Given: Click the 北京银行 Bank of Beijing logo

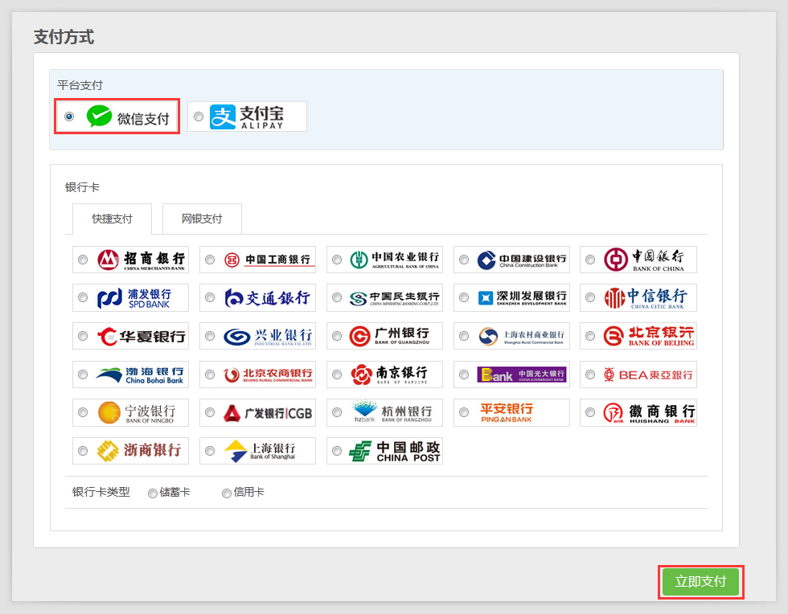Looking at the screenshot, I should (x=649, y=336).
